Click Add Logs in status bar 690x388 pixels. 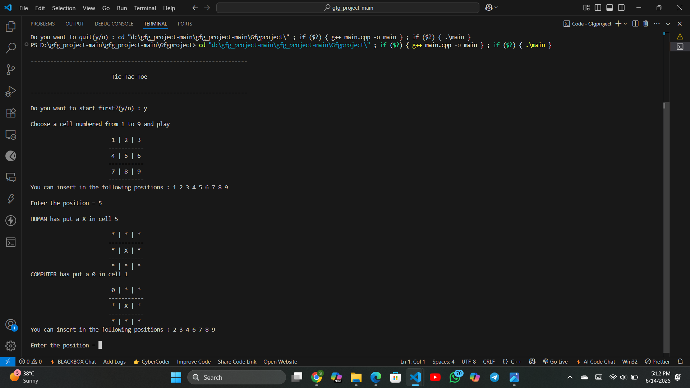(x=114, y=361)
